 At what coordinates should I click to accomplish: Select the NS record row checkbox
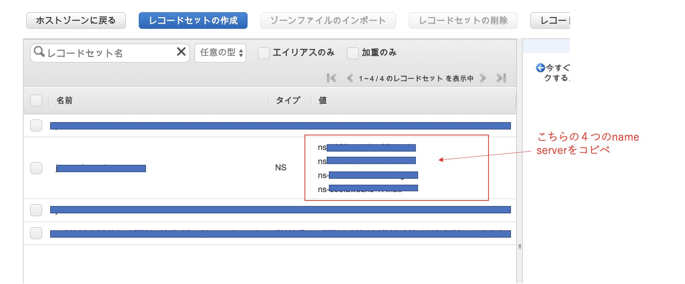[36, 168]
